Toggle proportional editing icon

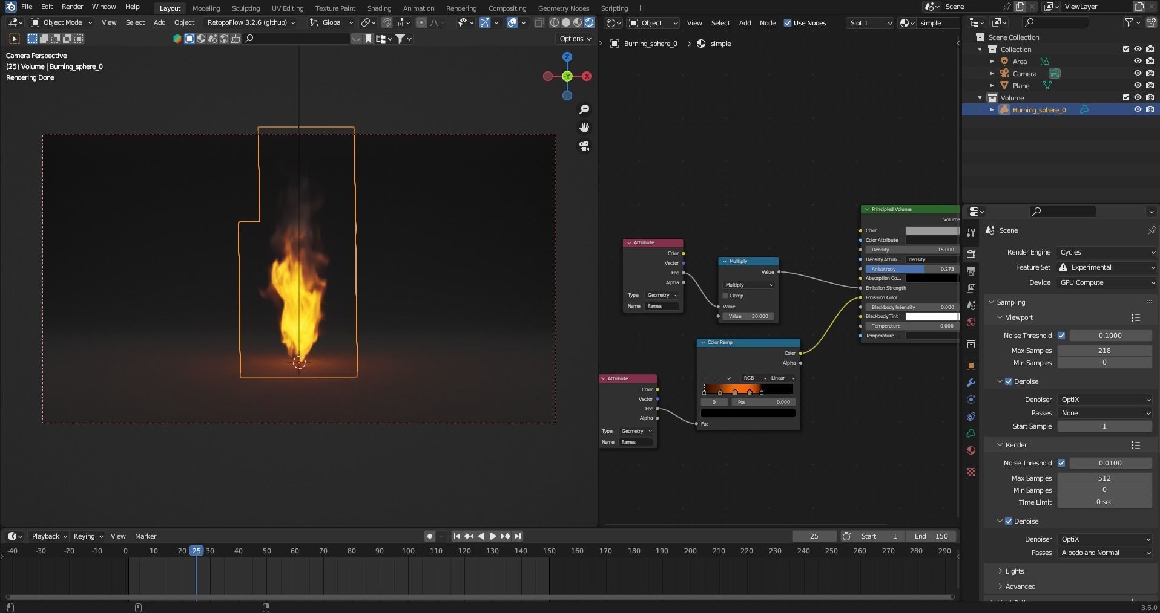pos(421,22)
